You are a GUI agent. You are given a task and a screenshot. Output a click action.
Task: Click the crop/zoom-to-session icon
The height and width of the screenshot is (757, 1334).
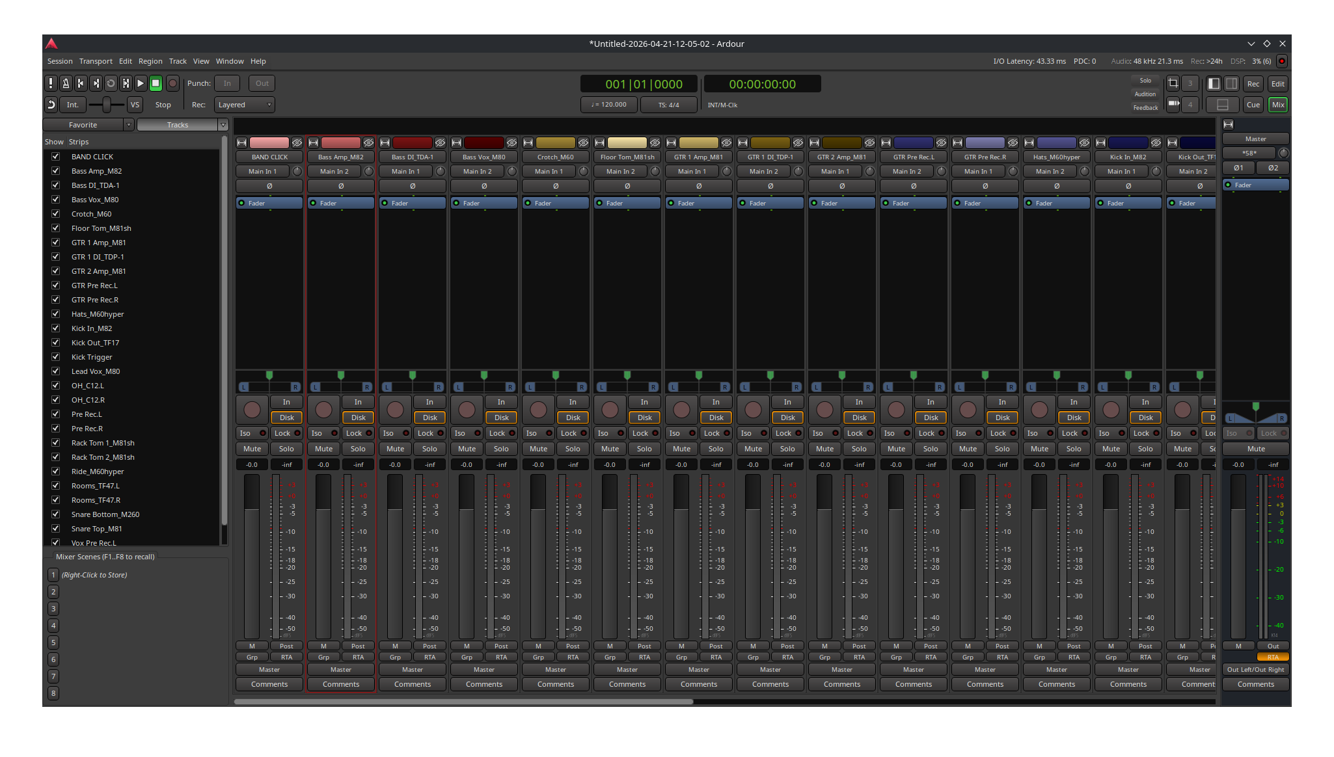click(x=1173, y=83)
